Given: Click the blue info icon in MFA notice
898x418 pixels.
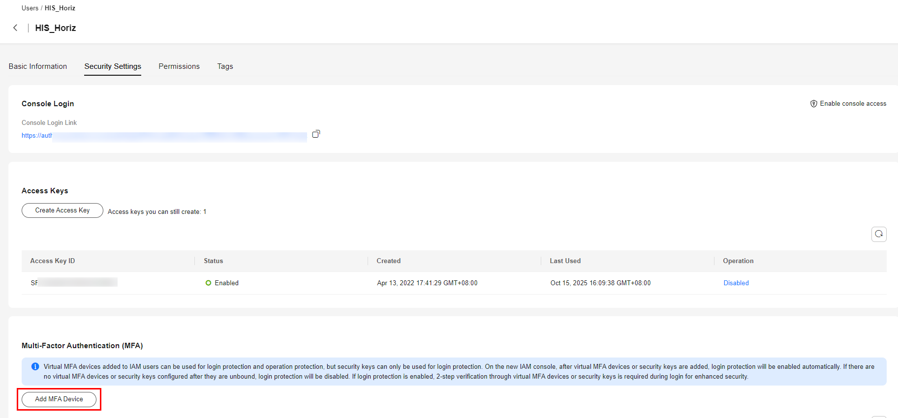Looking at the screenshot, I should (x=35, y=367).
